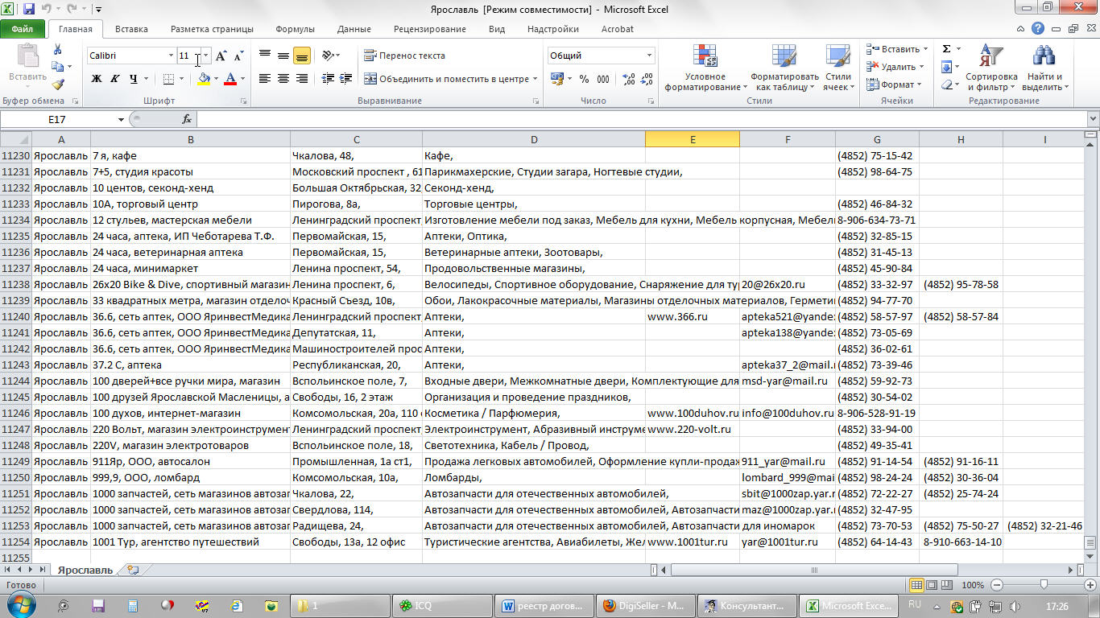Switch to Рецензирование tab
Screen dimensions: 1100x618
[x=429, y=29]
